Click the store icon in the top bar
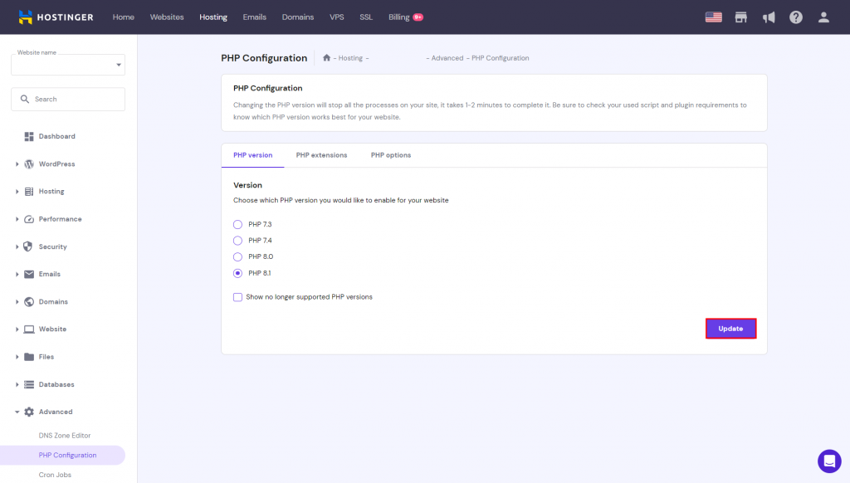 click(740, 17)
